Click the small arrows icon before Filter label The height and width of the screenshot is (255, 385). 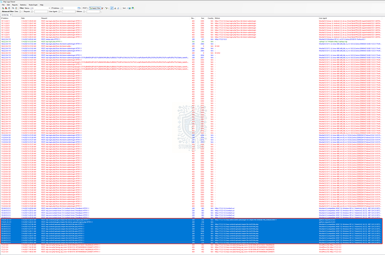pos(13,8)
